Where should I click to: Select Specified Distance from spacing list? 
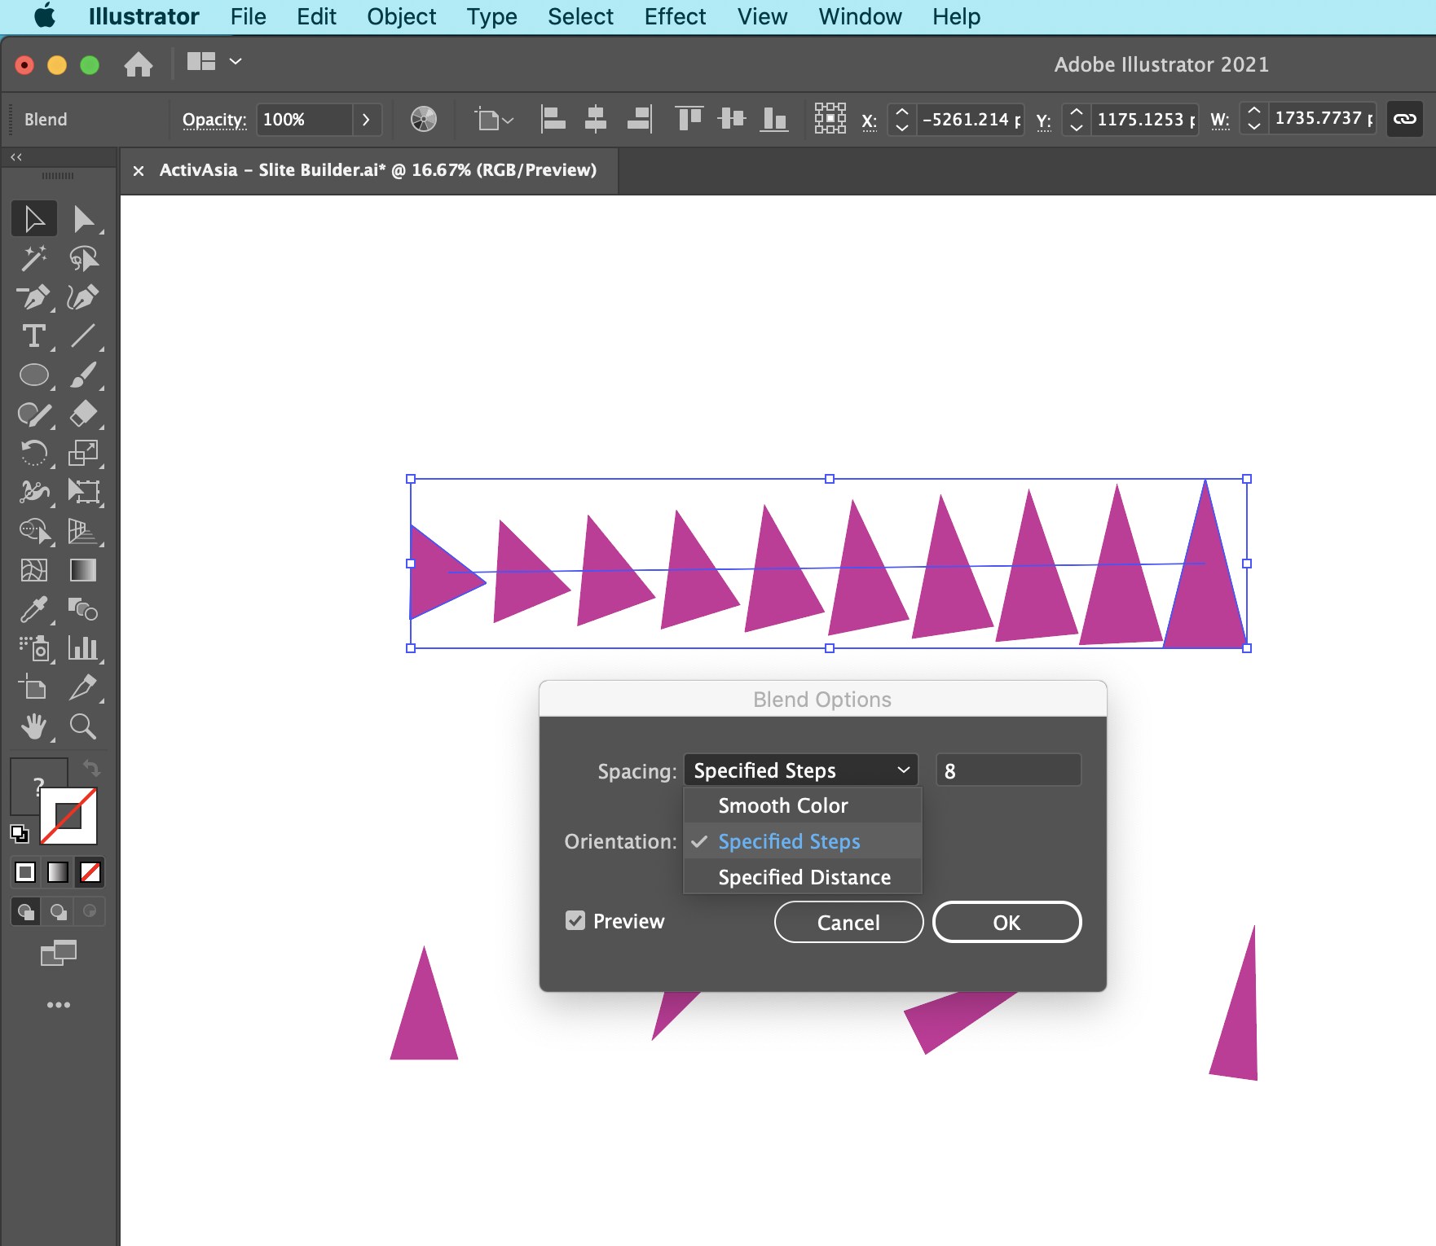(x=804, y=877)
